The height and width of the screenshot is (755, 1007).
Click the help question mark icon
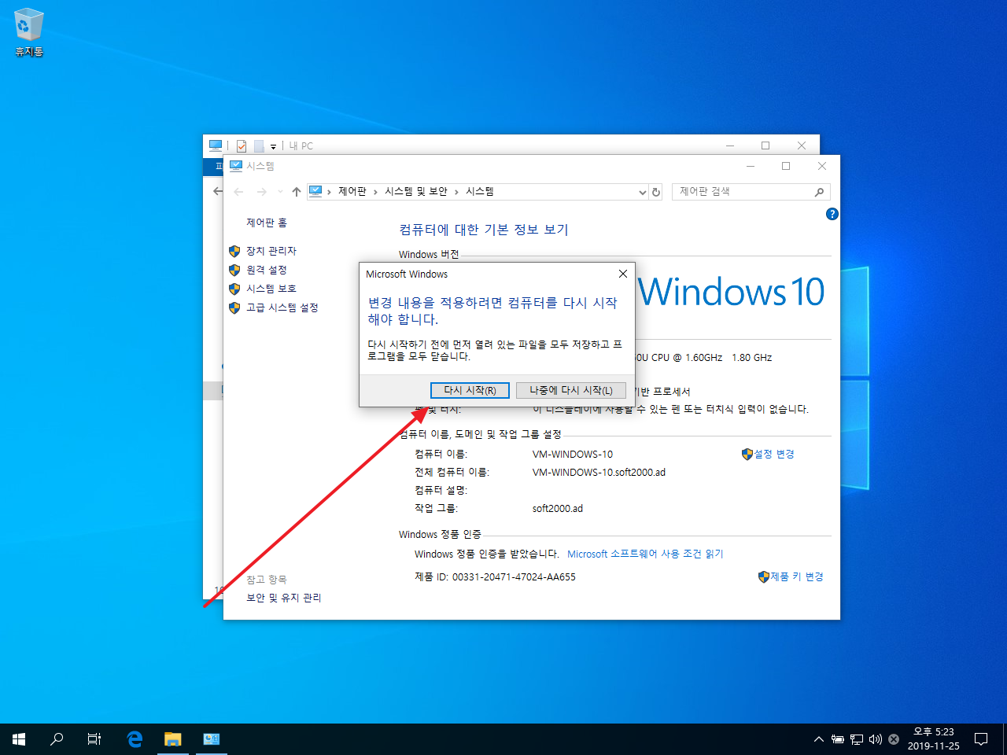coord(832,214)
